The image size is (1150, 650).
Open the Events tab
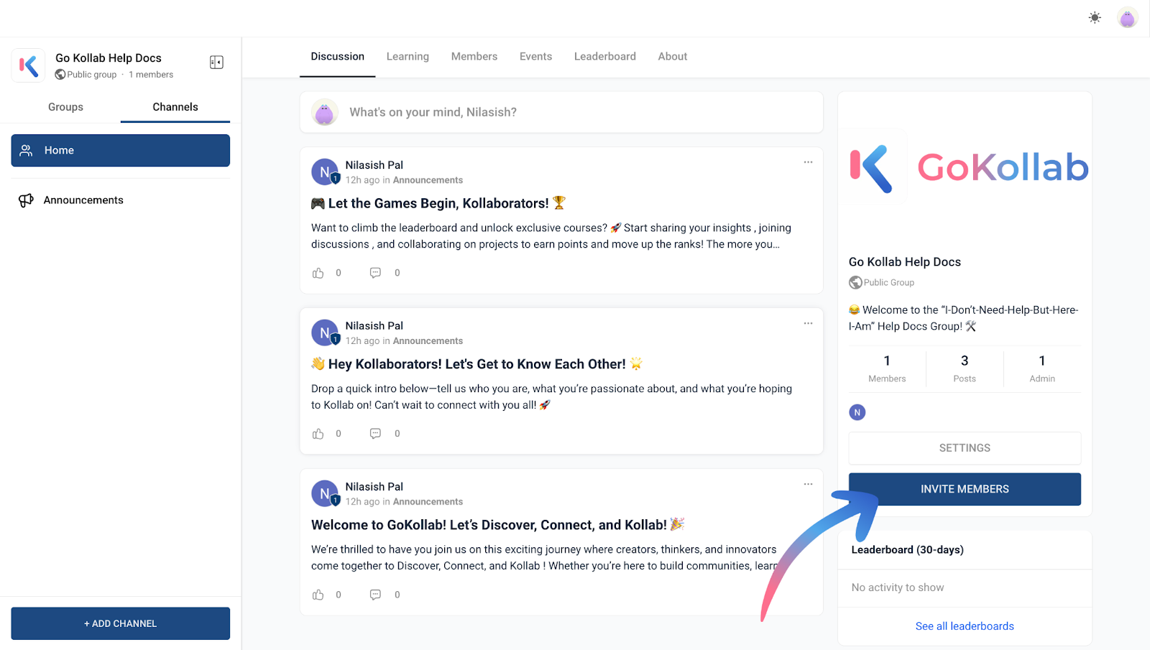[x=536, y=57]
